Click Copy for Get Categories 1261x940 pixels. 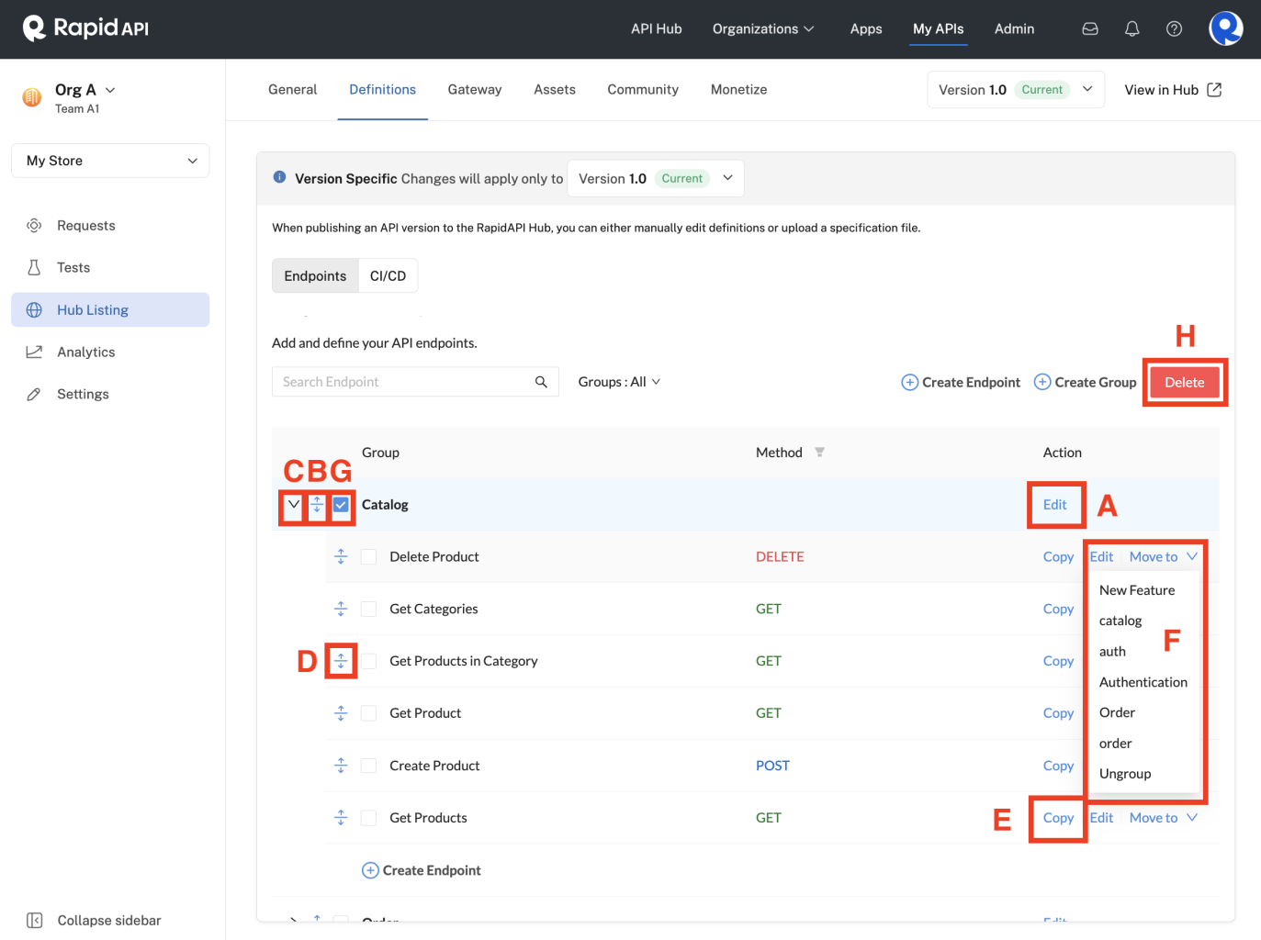click(x=1058, y=610)
